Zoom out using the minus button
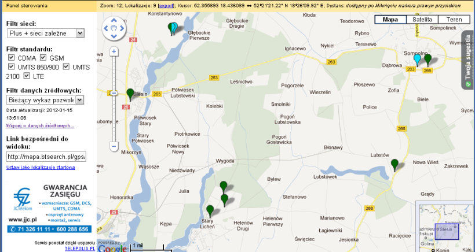Screen dimensions: 475x252 (x=114, y=147)
